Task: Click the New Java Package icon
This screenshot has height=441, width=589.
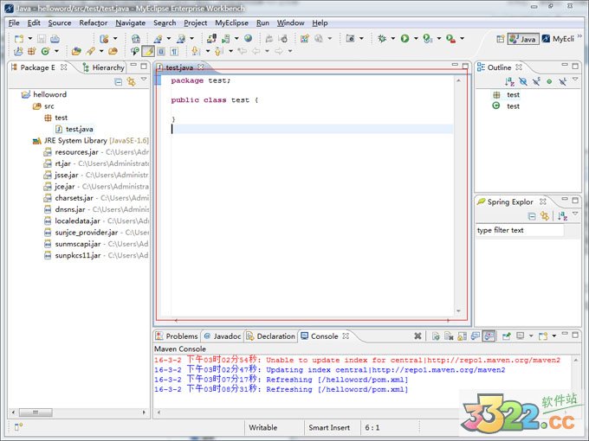Action: pos(32,51)
